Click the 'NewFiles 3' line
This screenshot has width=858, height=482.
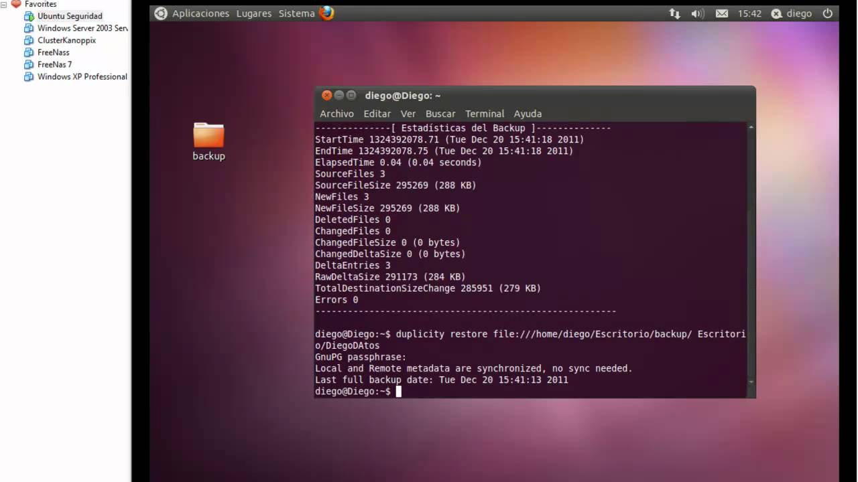(x=342, y=197)
